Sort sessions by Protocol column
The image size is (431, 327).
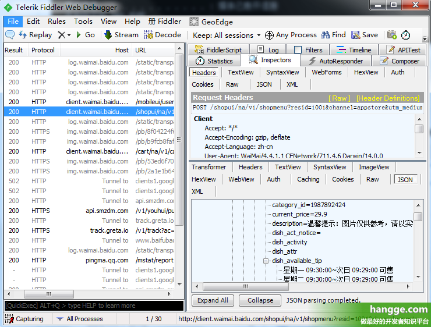pos(43,50)
